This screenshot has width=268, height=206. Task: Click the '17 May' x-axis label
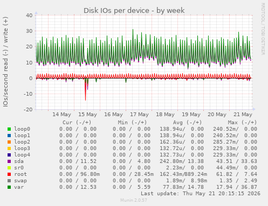pyautogui.click(x=139, y=115)
